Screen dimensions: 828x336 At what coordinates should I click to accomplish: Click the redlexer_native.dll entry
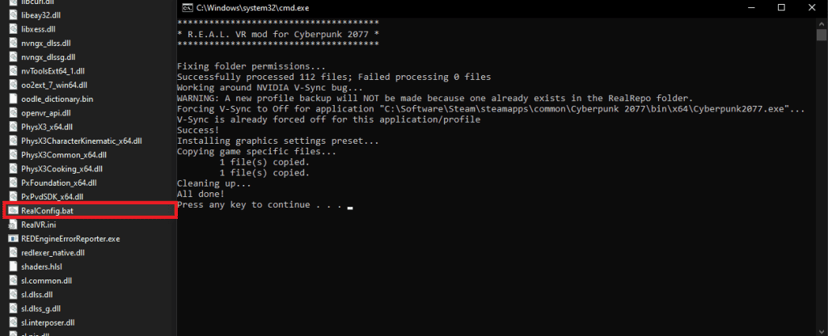(x=89, y=253)
